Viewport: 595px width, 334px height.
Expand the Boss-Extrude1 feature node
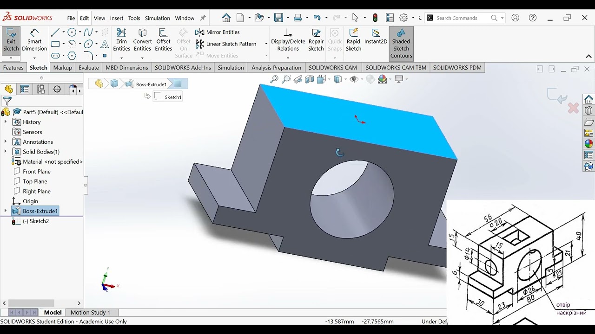point(6,211)
